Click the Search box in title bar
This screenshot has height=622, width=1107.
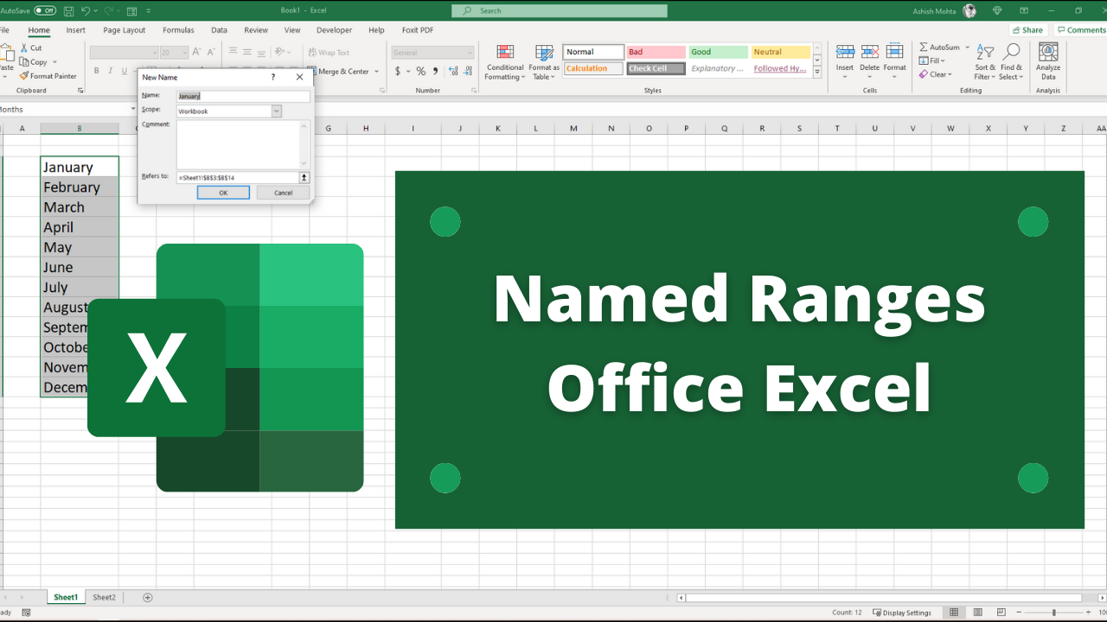tap(560, 10)
